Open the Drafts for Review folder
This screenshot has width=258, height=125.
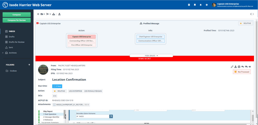pyautogui.click(x=17, y=42)
